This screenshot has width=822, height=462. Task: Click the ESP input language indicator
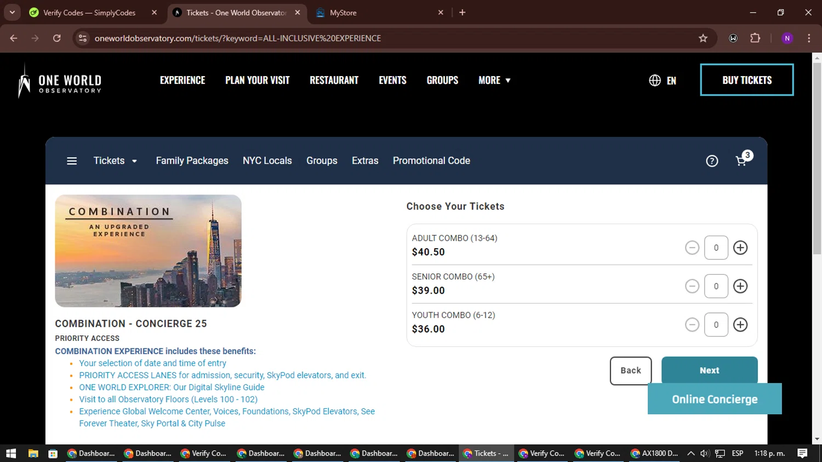click(x=738, y=453)
